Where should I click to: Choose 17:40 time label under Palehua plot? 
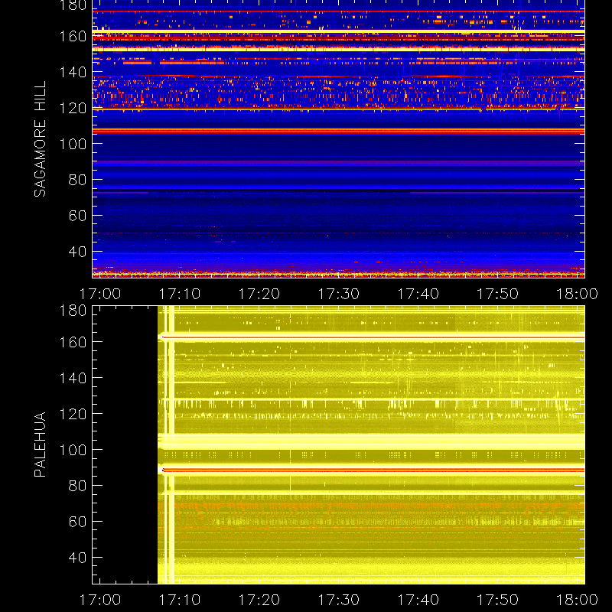[418, 600]
